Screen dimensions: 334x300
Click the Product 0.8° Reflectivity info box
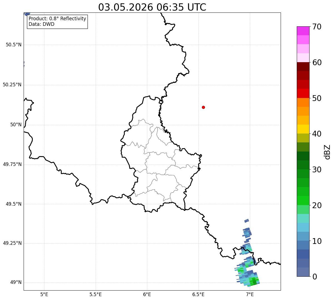pyautogui.click(x=58, y=21)
